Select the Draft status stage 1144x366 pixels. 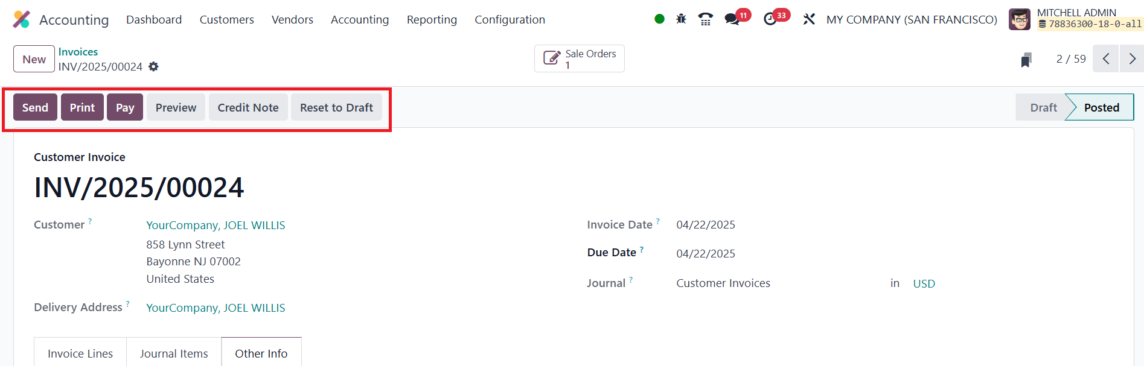coord(1043,107)
